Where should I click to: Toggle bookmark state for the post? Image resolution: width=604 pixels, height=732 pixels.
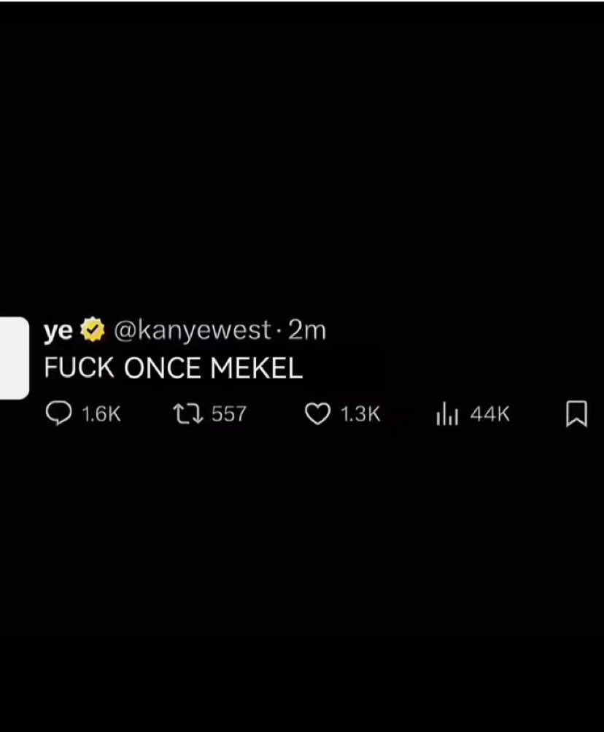576,413
